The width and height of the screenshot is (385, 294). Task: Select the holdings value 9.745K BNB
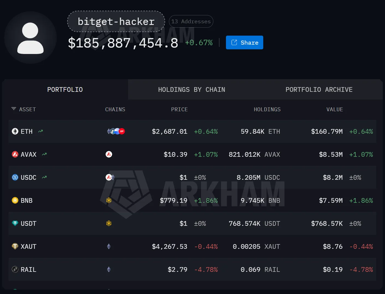[261, 201]
